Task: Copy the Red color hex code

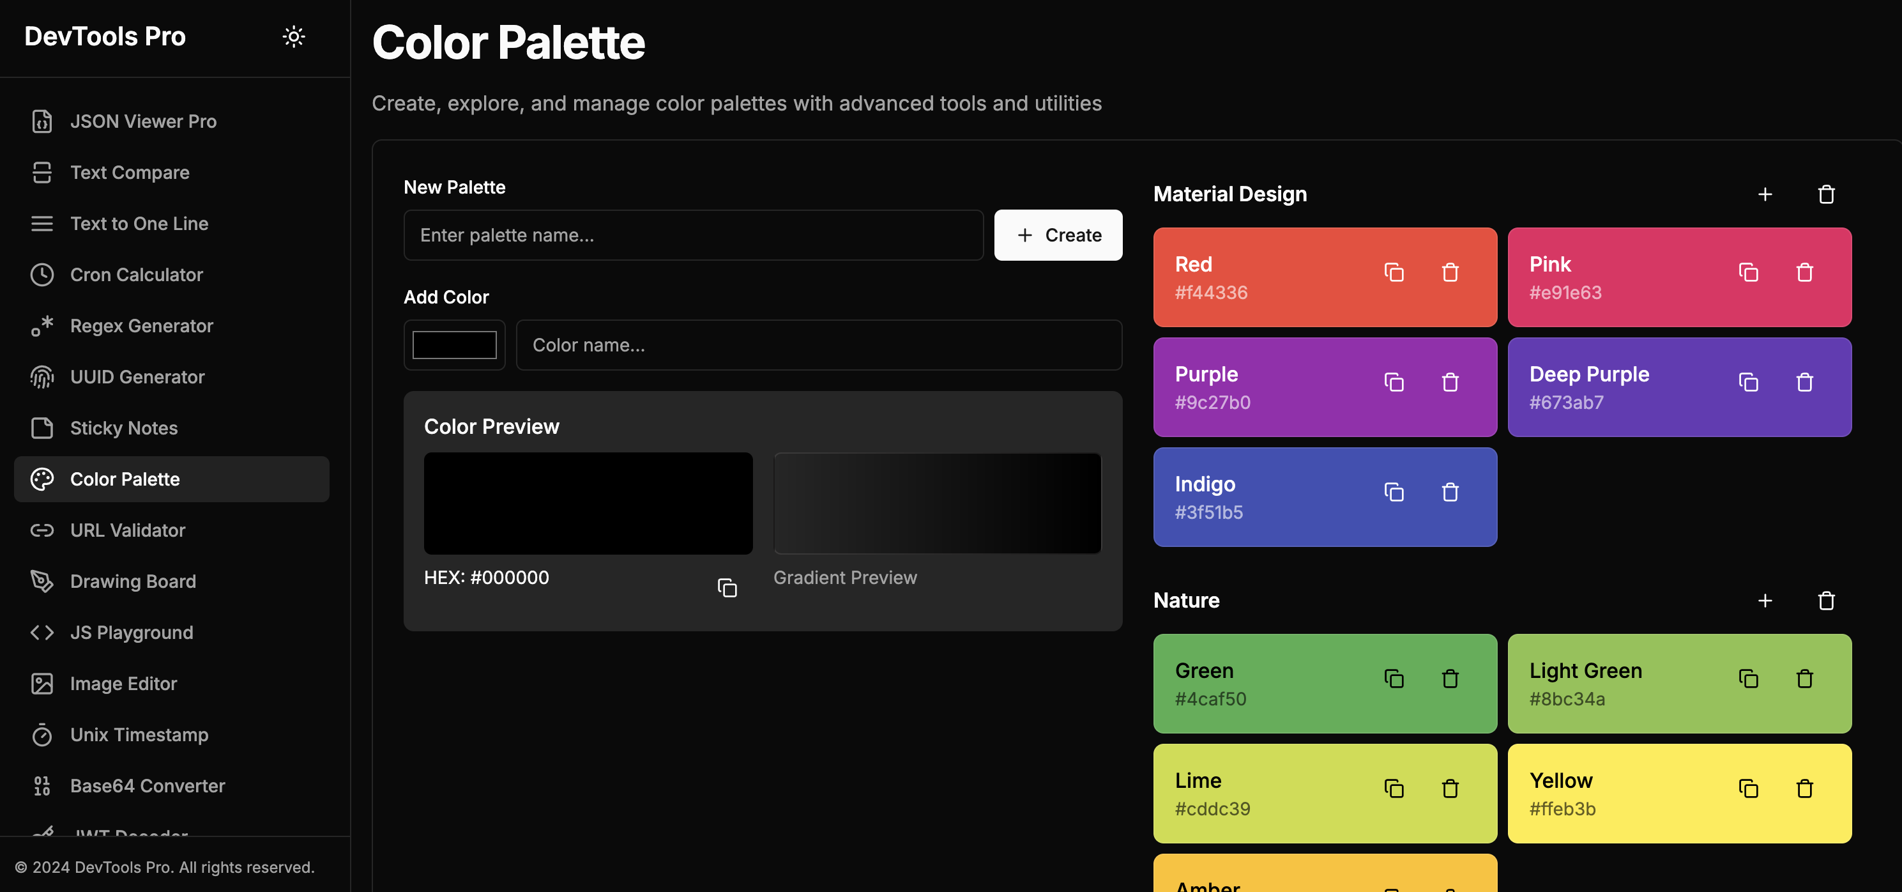Action: coord(1393,272)
